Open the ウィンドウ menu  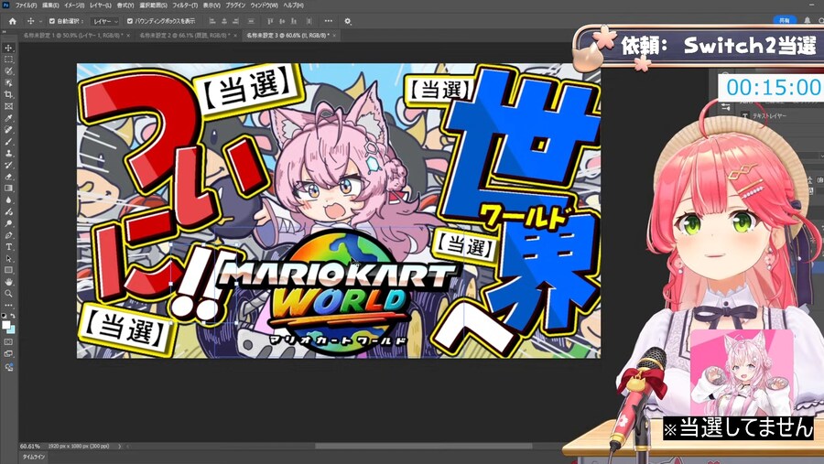265,5
